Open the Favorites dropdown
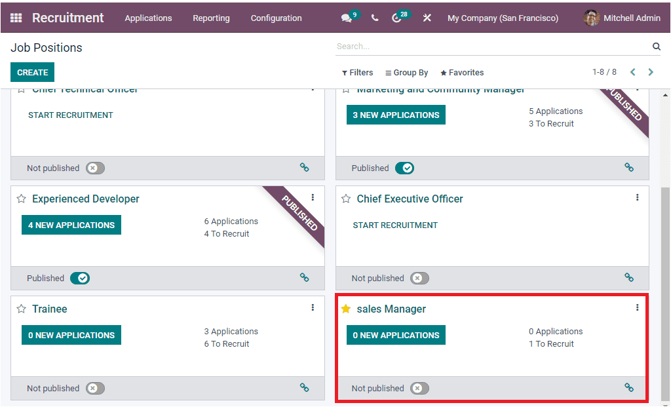671x407 pixels. (x=462, y=73)
